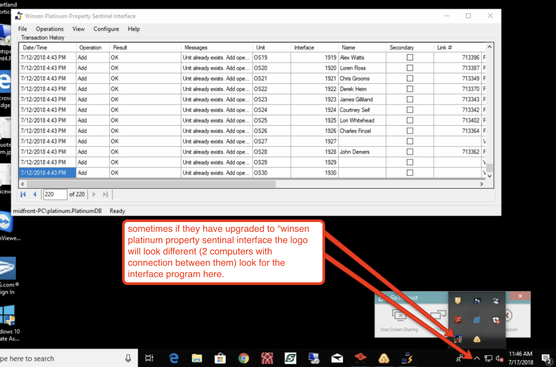Image resolution: width=556 pixels, height=367 pixels.
Task: Open the File menu
Action: [23, 29]
